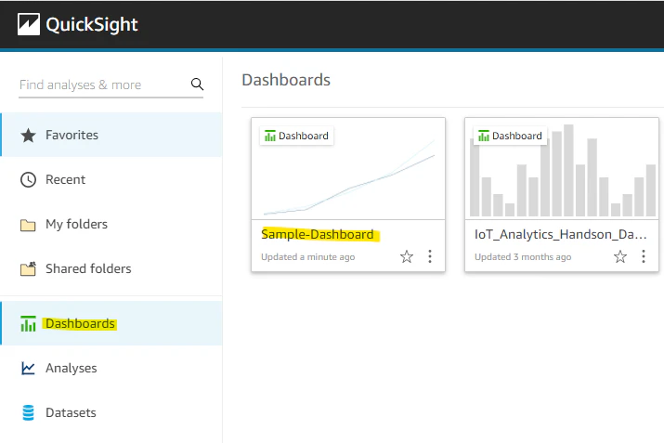Click the Dashboard badge on Sample-Dashboard card
This screenshot has width=664, height=443.
point(296,136)
